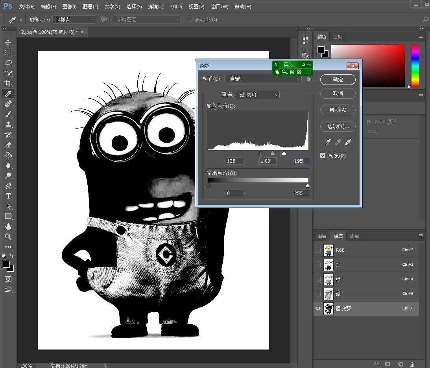Hide the Blue copy channel
This screenshot has width=430, height=368.
click(318, 308)
